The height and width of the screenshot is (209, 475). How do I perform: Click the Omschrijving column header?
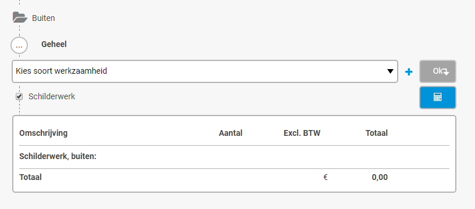(44, 133)
